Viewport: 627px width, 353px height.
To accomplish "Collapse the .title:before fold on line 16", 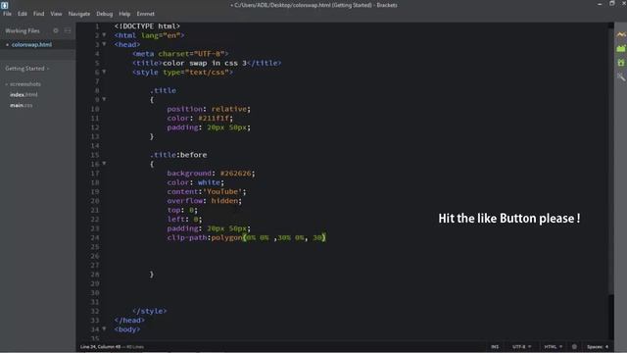I will tap(104, 164).
